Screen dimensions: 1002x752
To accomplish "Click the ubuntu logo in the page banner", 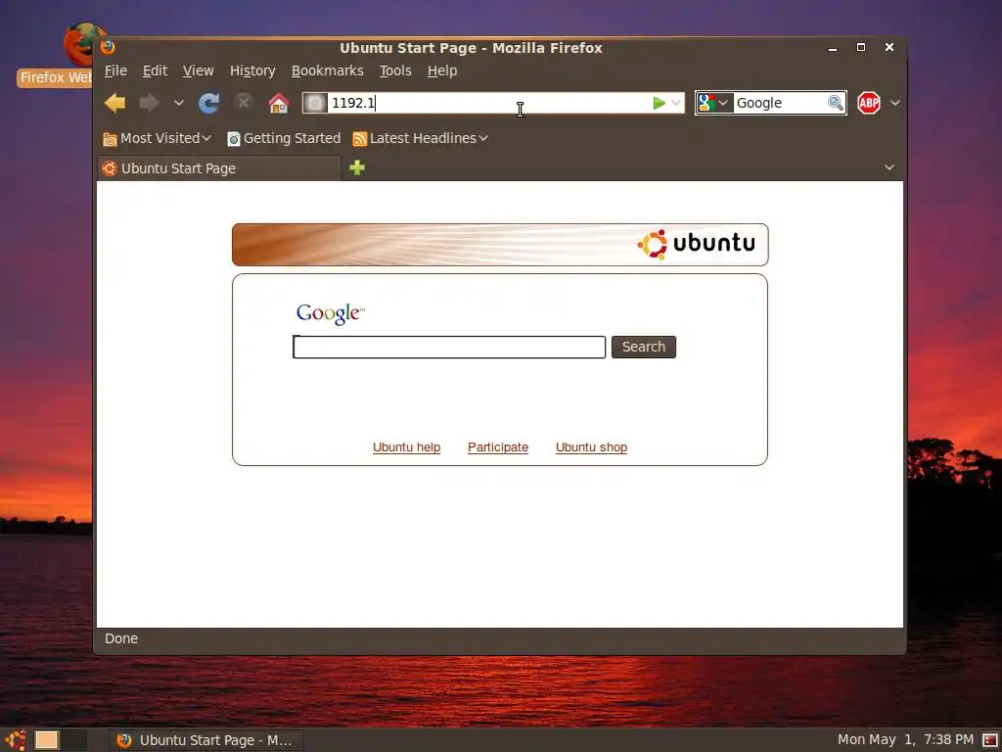I will point(697,244).
